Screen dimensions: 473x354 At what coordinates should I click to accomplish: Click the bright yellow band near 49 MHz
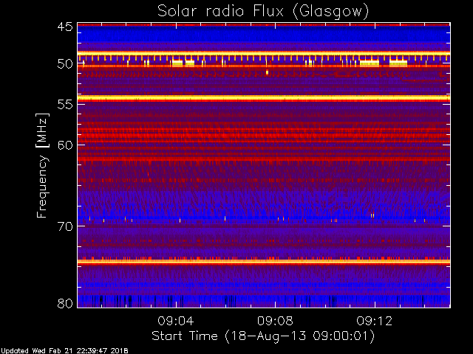pos(264,54)
